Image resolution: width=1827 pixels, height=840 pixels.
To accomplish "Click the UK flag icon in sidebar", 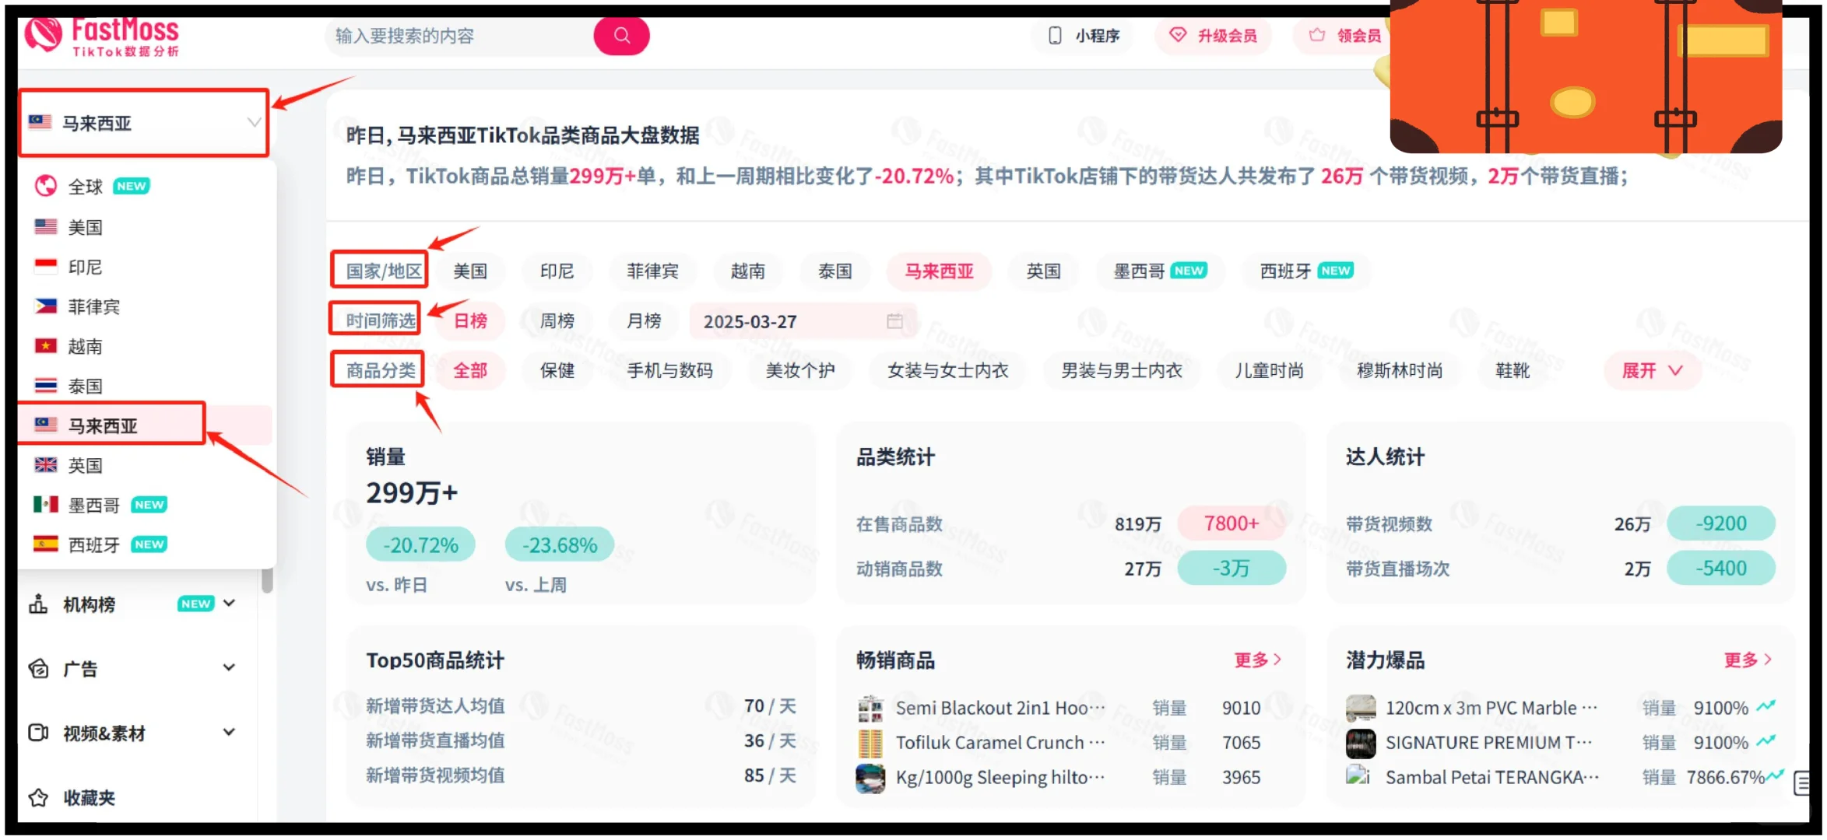I will pos(46,464).
